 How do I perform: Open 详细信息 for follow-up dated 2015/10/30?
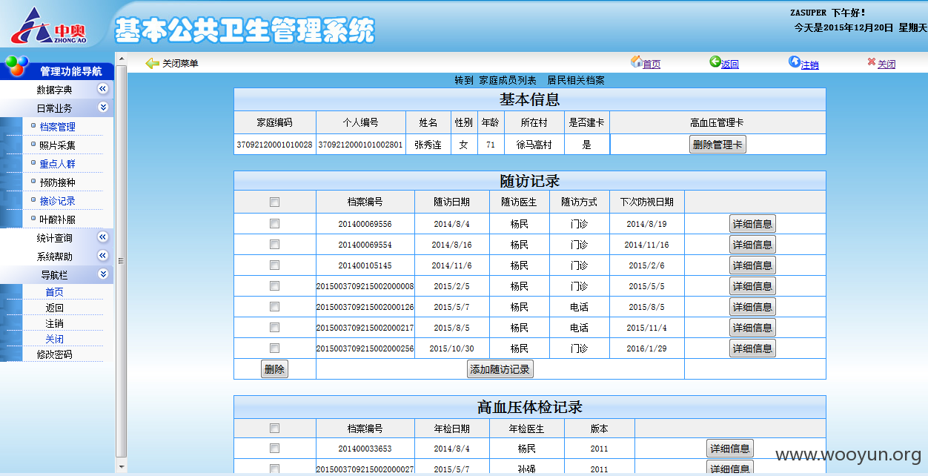coord(752,348)
